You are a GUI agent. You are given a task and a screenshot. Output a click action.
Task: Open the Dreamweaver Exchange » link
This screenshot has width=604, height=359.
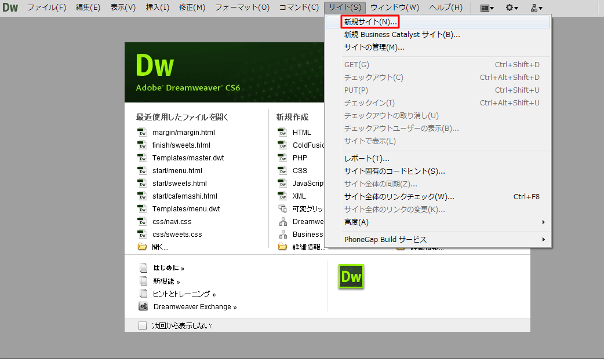tap(195, 307)
